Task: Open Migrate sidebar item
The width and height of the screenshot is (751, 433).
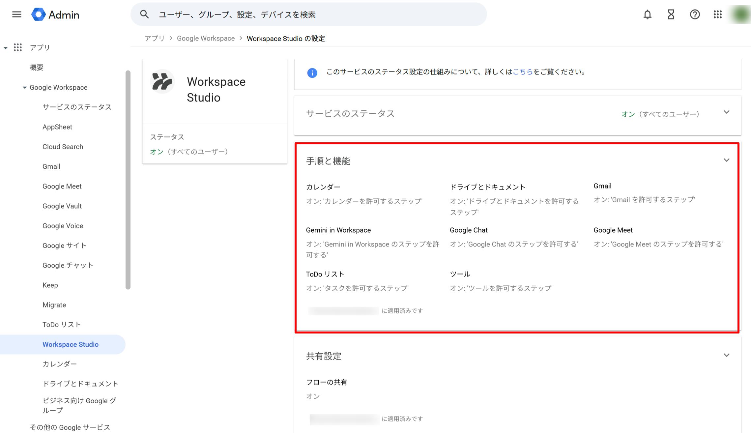Action: [54, 305]
